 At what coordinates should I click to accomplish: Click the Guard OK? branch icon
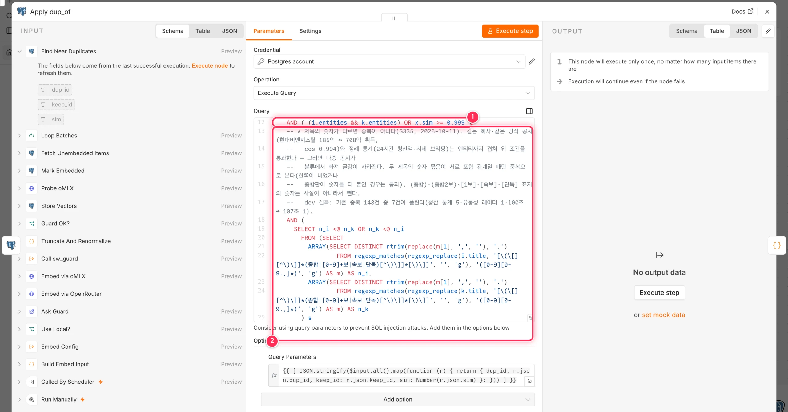[x=31, y=224]
